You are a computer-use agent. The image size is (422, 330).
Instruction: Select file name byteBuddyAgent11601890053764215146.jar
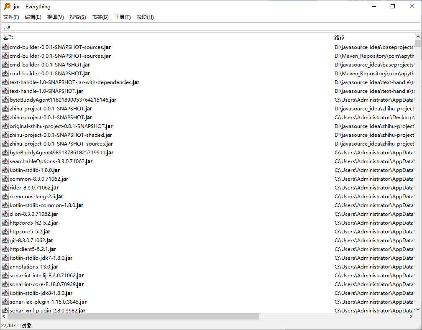[x=63, y=100]
